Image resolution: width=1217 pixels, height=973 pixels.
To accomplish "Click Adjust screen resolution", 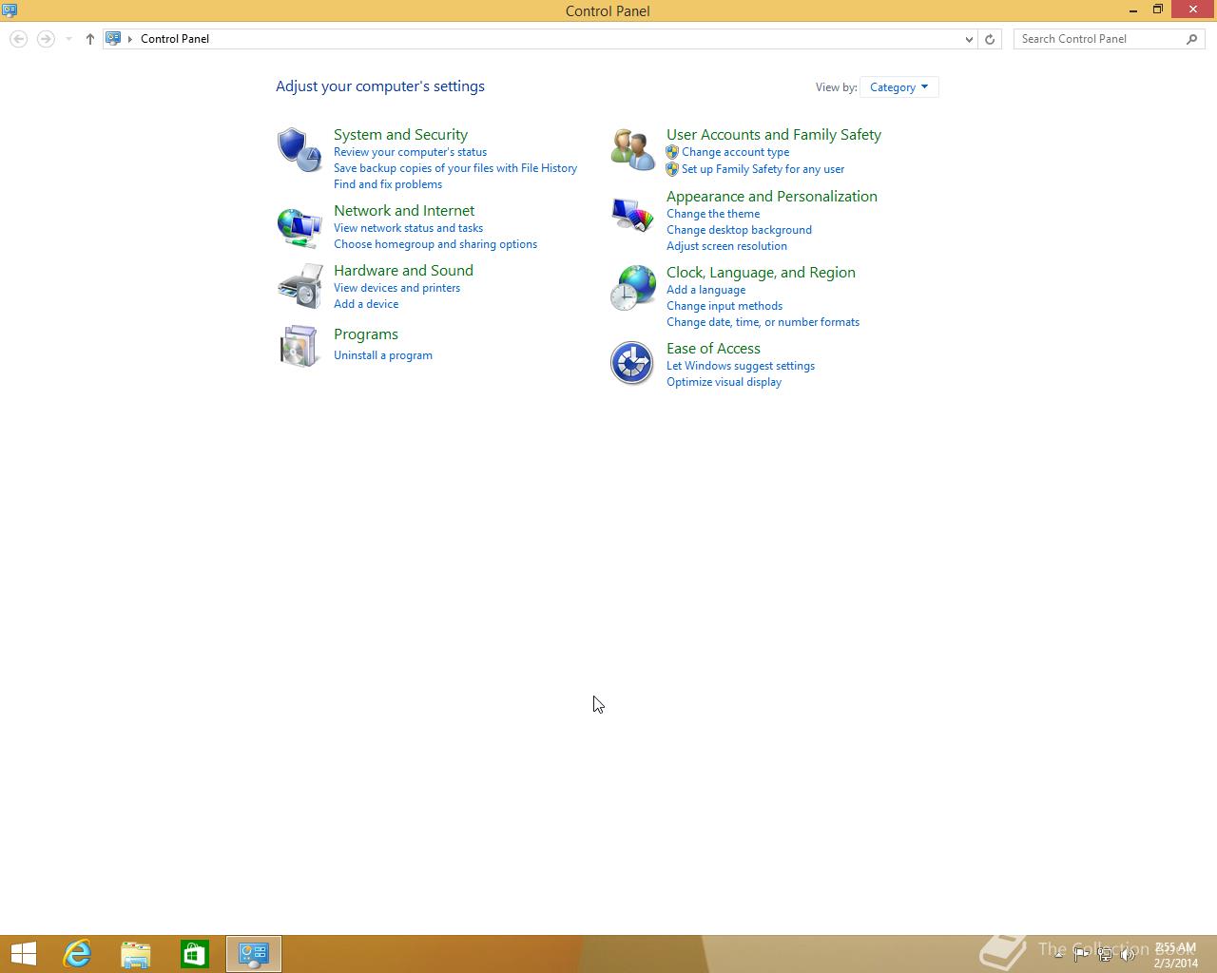I will (x=726, y=246).
